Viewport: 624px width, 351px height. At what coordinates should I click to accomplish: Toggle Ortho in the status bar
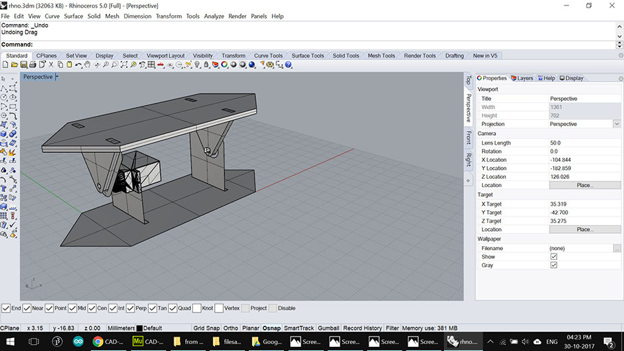(231, 328)
